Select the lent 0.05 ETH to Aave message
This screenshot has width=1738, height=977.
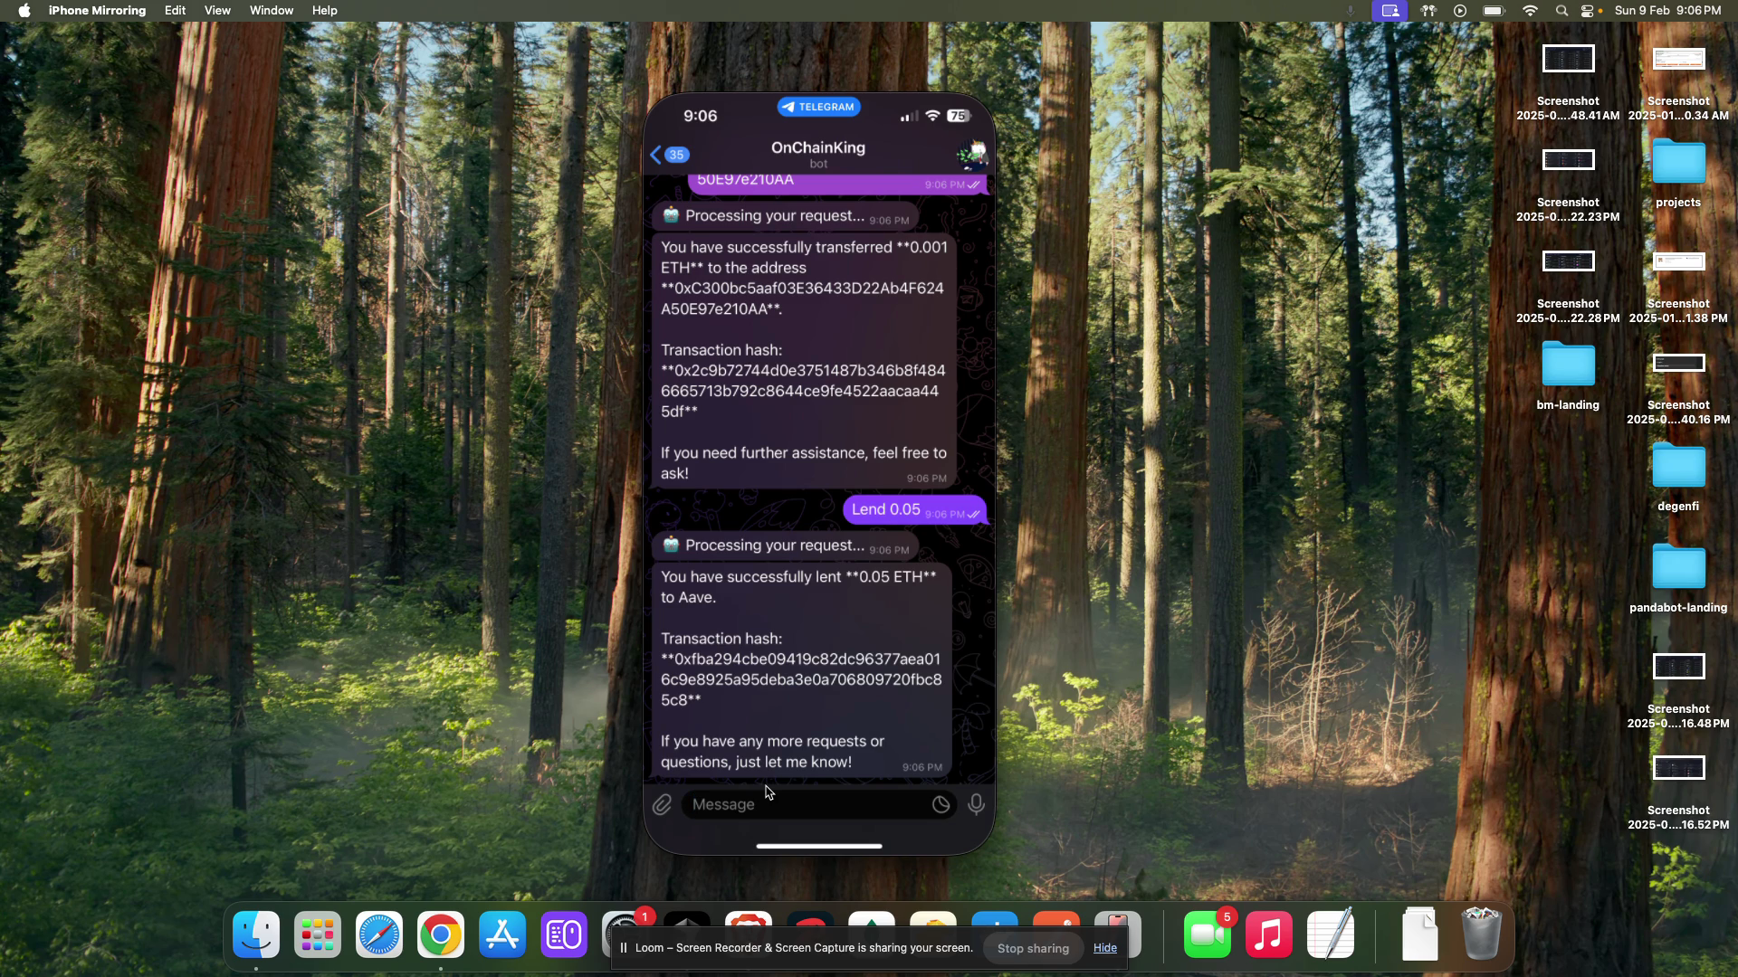801,669
